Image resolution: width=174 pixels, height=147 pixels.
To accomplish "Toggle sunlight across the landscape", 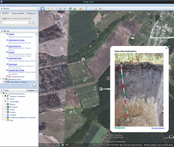I will pyautogui.click(x=75, y=9).
